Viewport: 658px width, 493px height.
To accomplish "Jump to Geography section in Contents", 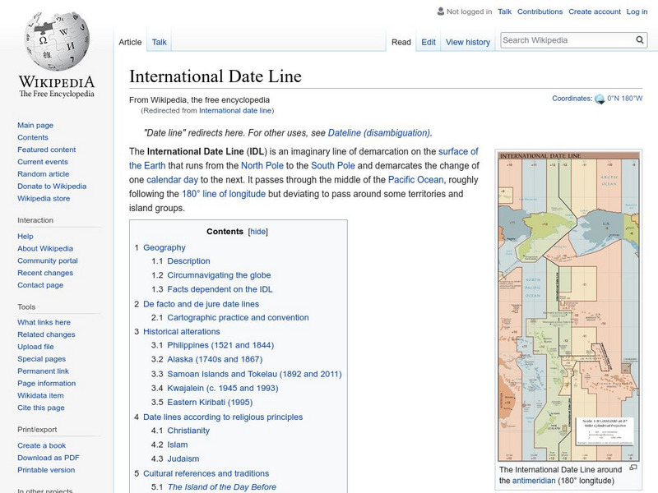I will click(x=164, y=247).
